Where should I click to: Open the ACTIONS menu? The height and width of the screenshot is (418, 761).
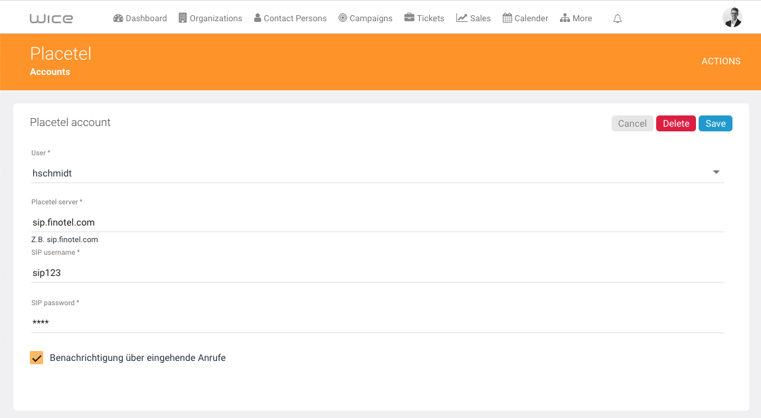[721, 61]
